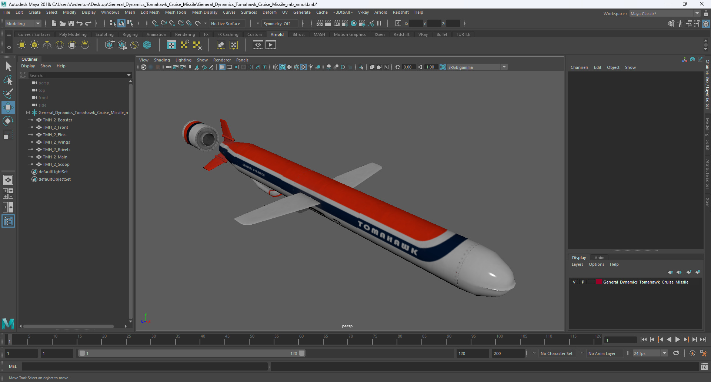Activate the Select tool arrow
The image size is (711, 382).
click(x=8, y=67)
